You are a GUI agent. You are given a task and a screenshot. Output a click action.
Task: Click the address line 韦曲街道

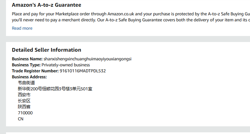coord(26,83)
